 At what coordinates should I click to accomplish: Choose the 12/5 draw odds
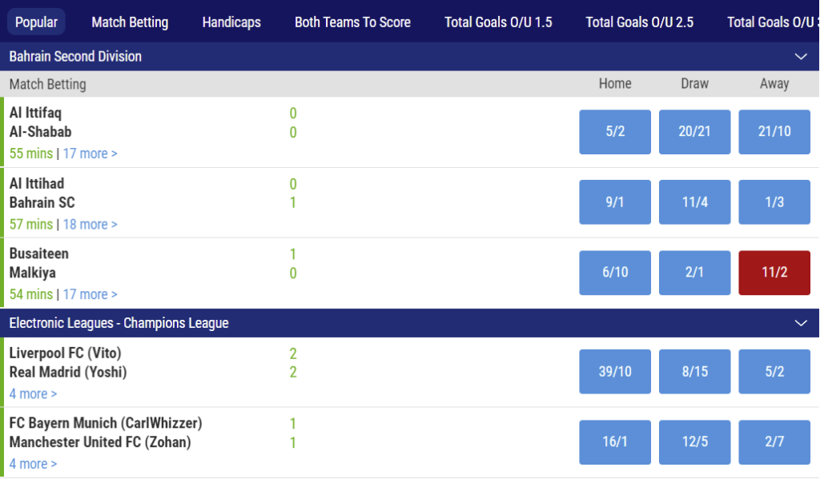pos(694,441)
